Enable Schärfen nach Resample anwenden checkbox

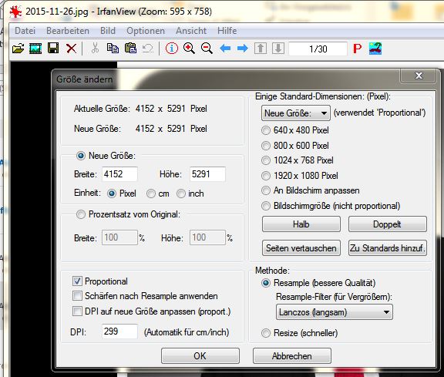point(77,296)
